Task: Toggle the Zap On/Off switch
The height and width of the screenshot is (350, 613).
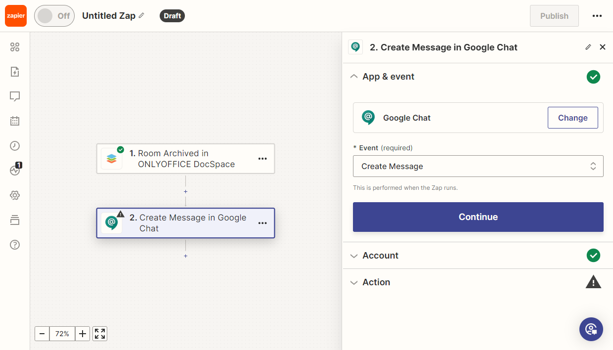Action: click(x=54, y=16)
